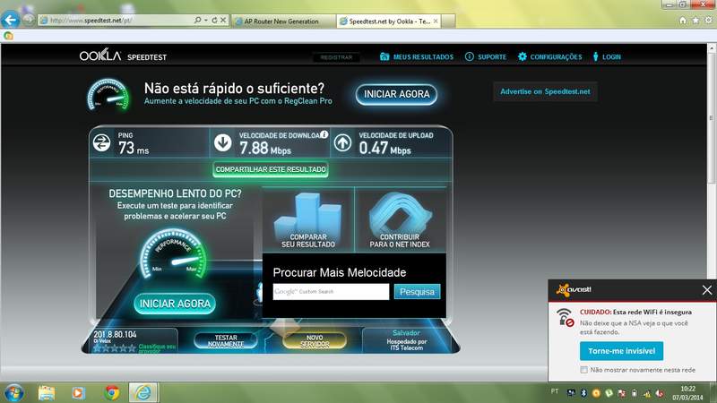Viewport: 717px width, 403px height.
Task: Click the scrollbar up arrow
Action: (712, 47)
